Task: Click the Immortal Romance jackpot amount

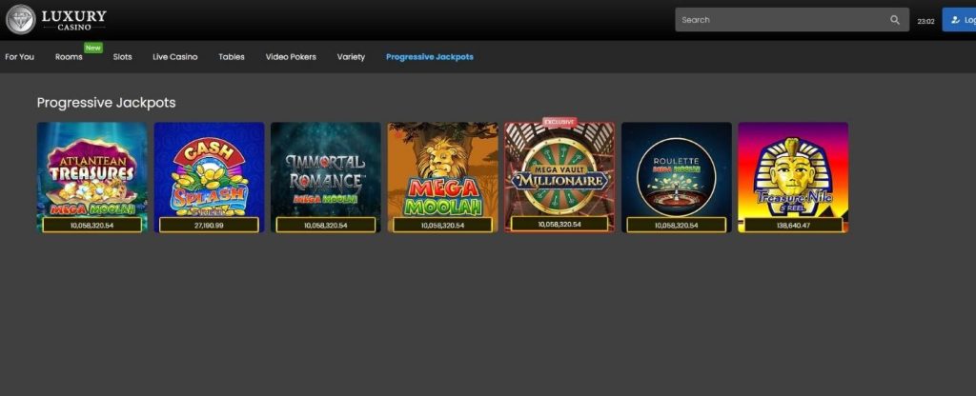Action: [326, 225]
